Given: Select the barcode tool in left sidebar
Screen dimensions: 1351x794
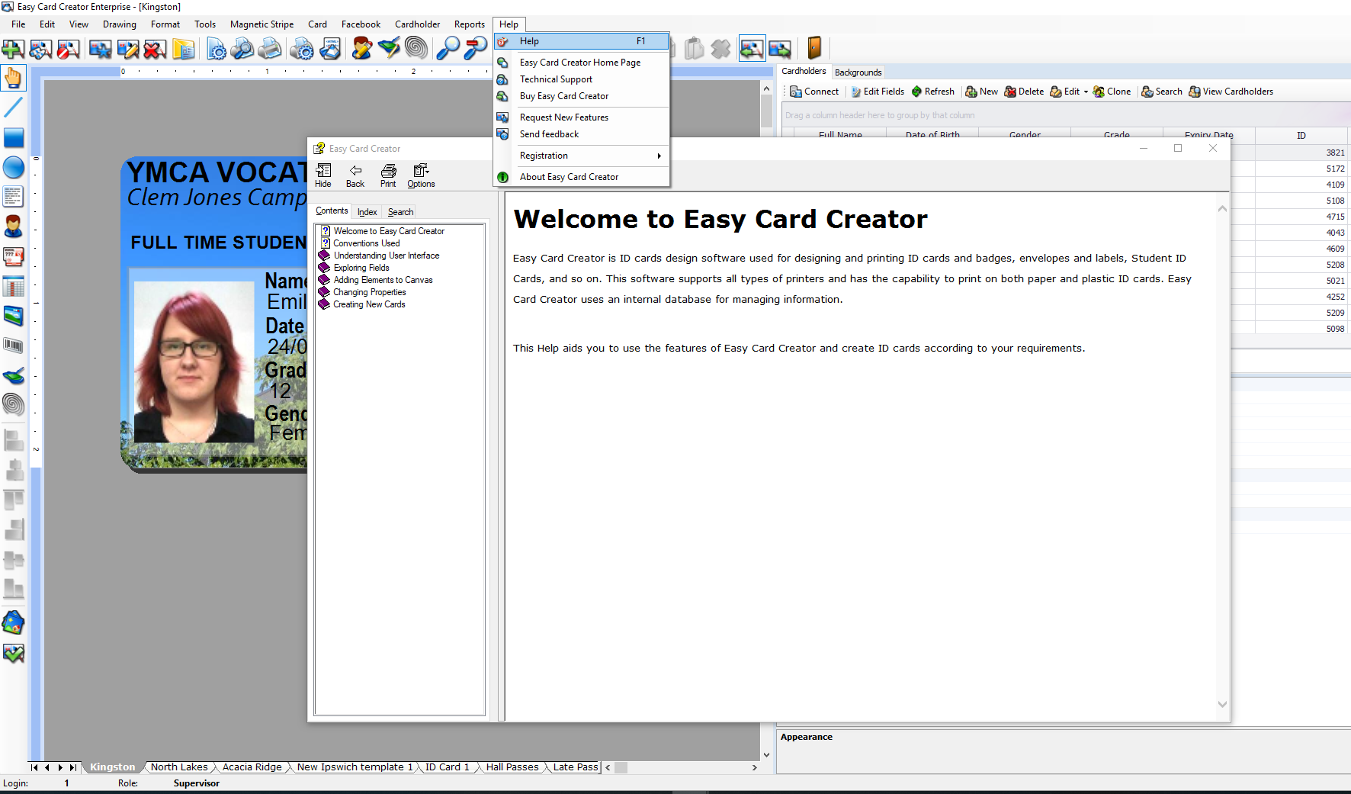Looking at the screenshot, I should [13, 346].
